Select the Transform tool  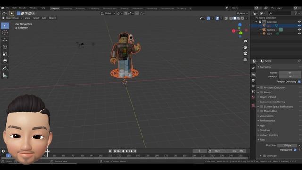point(5,60)
